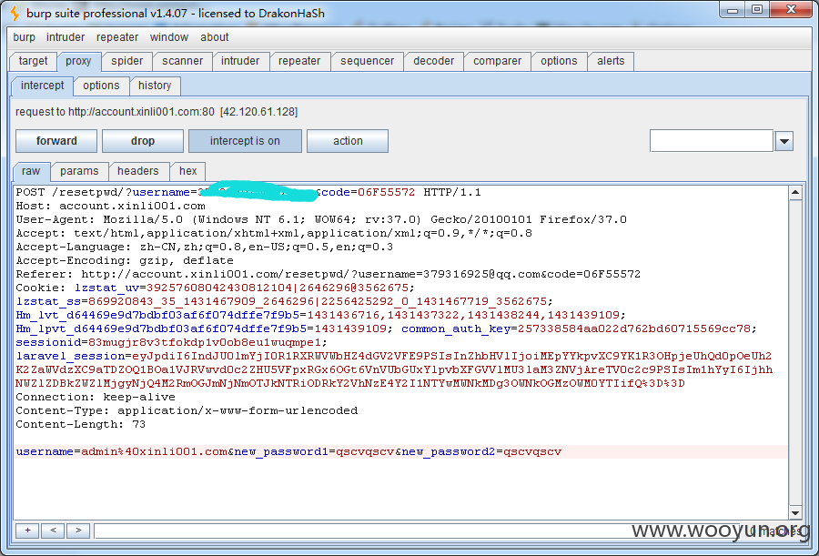Click the Burp Suite lightning icon in title bar

tap(15, 14)
